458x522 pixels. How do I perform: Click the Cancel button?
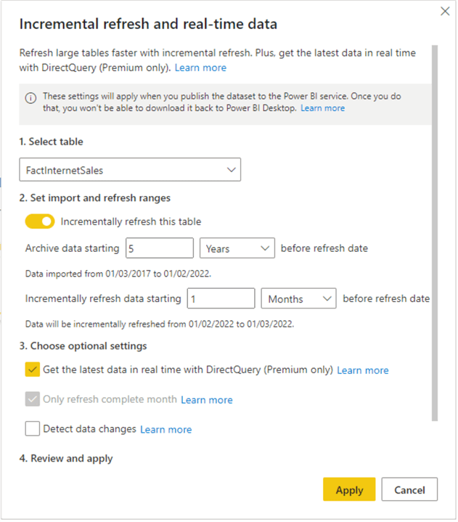pos(409,489)
